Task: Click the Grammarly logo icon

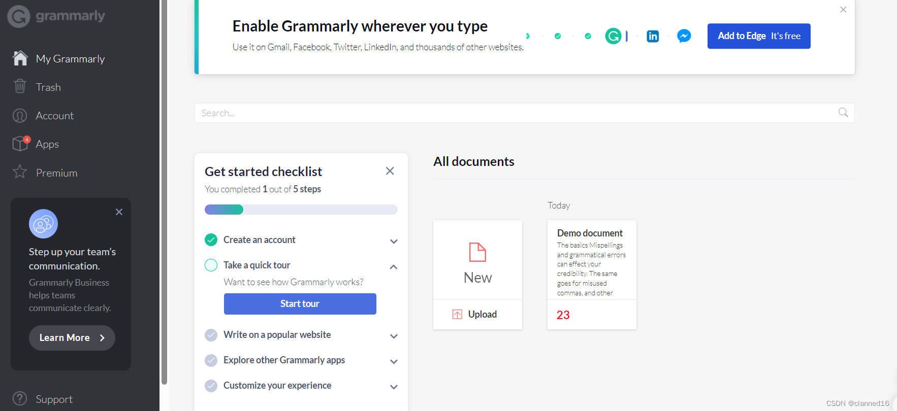Action: coord(19,16)
